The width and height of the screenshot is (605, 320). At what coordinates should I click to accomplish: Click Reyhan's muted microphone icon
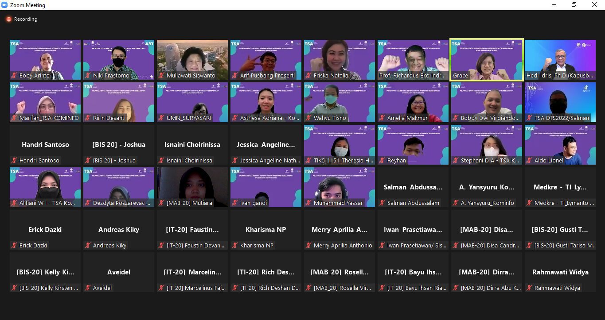pyautogui.click(x=382, y=161)
